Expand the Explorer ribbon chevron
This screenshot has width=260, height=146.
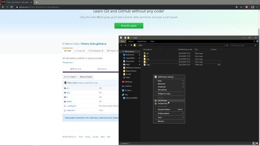(x=254, y=41)
